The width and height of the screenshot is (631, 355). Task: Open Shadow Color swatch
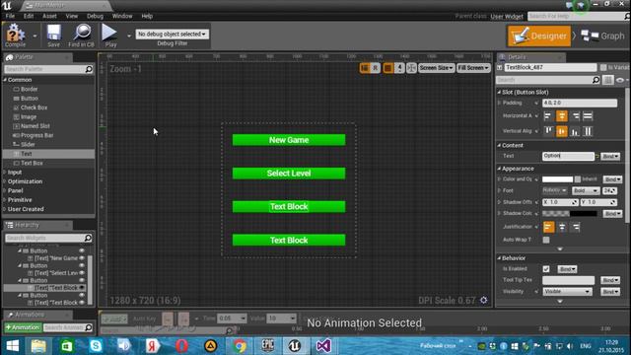click(x=570, y=213)
